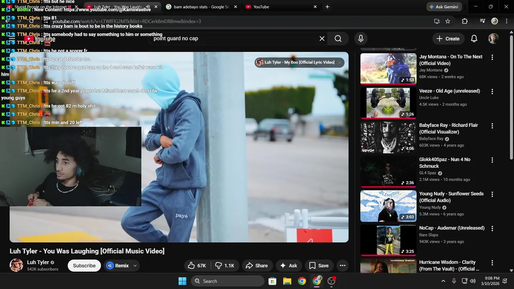Mute audio on the Luh Tyler tab
Viewport: 514px width, 289px height.
(148, 7)
